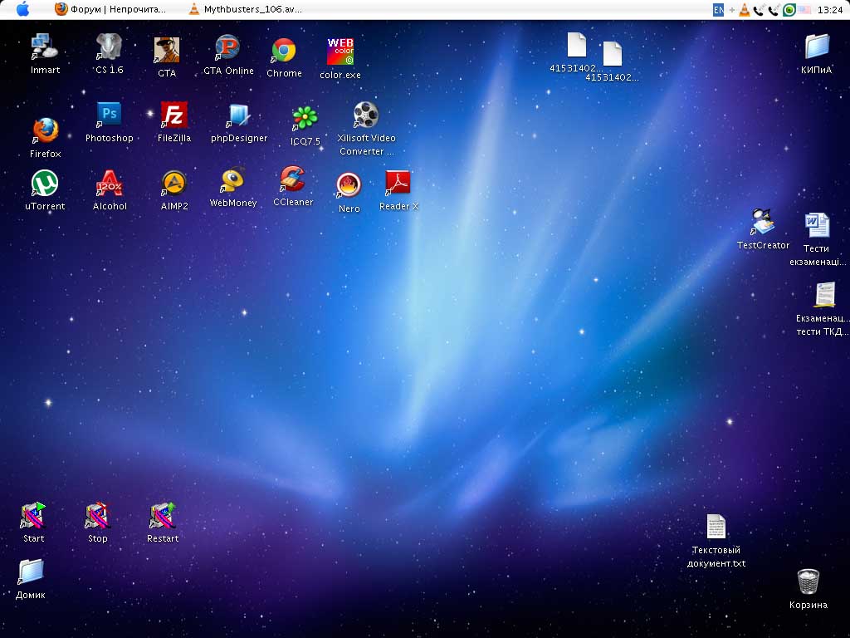Switch to the Mythbusters_106 VLC taskbar window
Screen dimensions: 850x638
tap(245, 9)
